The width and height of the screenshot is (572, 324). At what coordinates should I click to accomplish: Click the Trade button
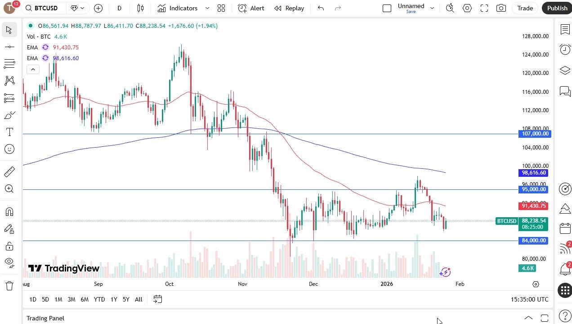pos(525,8)
